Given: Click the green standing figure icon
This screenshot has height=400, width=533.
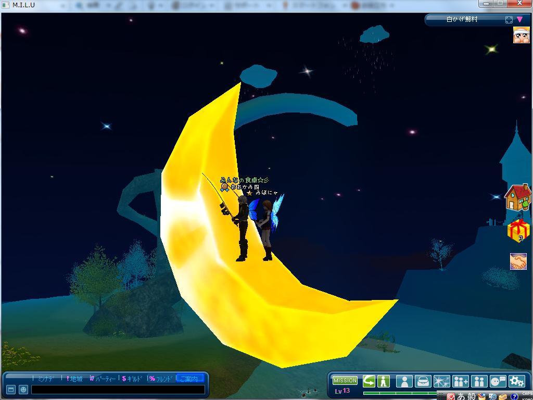Looking at the screenshot, I should 384,381.
